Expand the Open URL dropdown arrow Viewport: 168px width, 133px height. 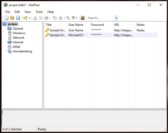pos(51,18)
